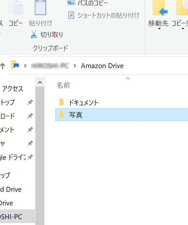The height and width of the screenshot is (225, 188).
Task: Click the Paste (貼り付け) clipboard icon
Action: [x=40, y=7]
